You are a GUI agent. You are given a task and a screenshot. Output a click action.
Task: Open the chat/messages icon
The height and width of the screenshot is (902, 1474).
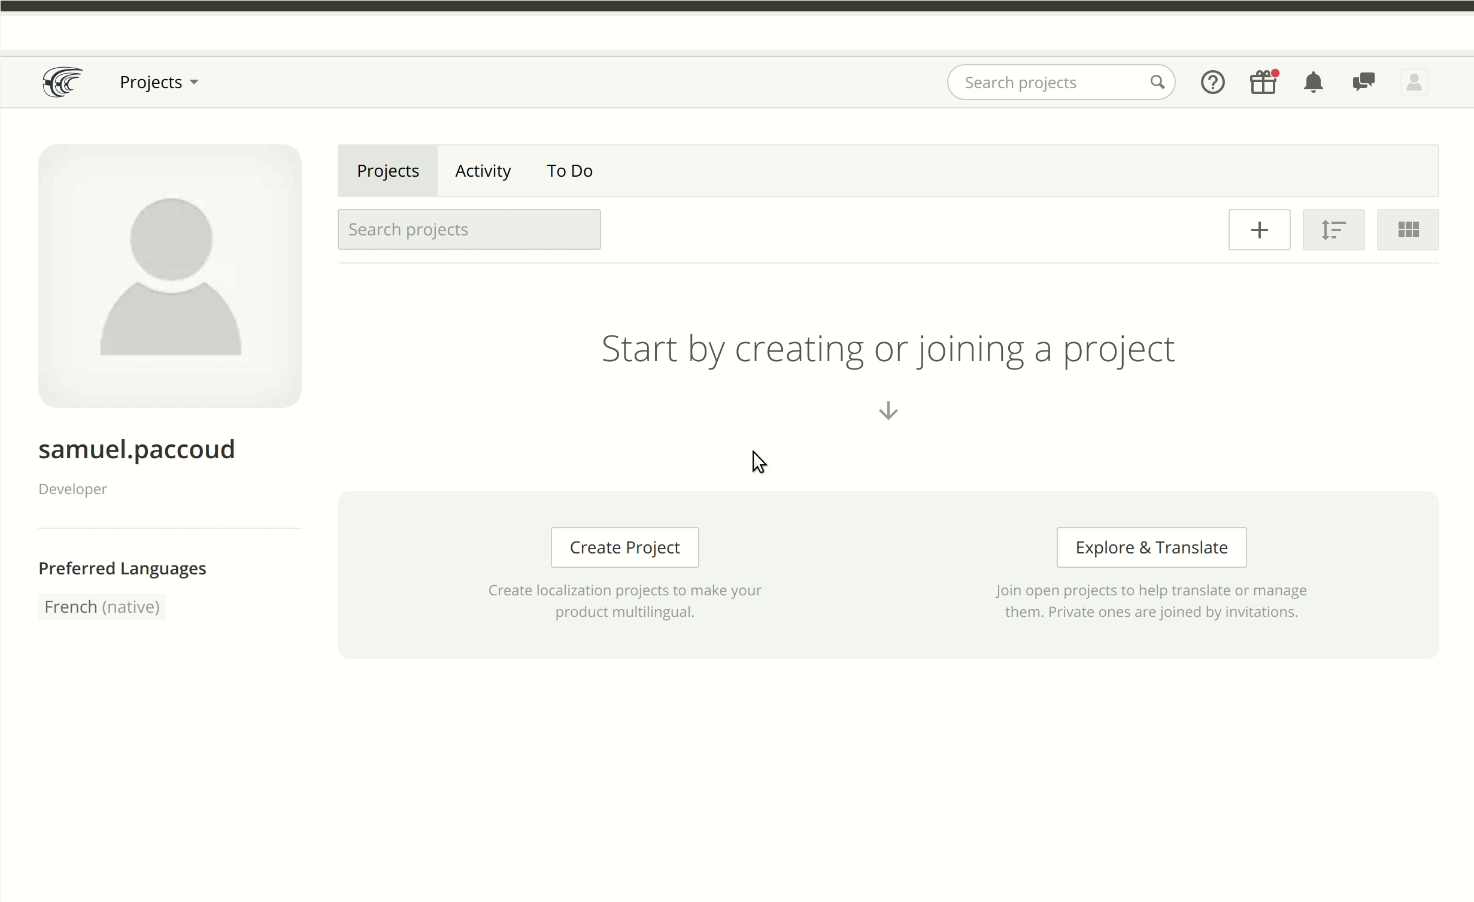tap(1363, 81)
